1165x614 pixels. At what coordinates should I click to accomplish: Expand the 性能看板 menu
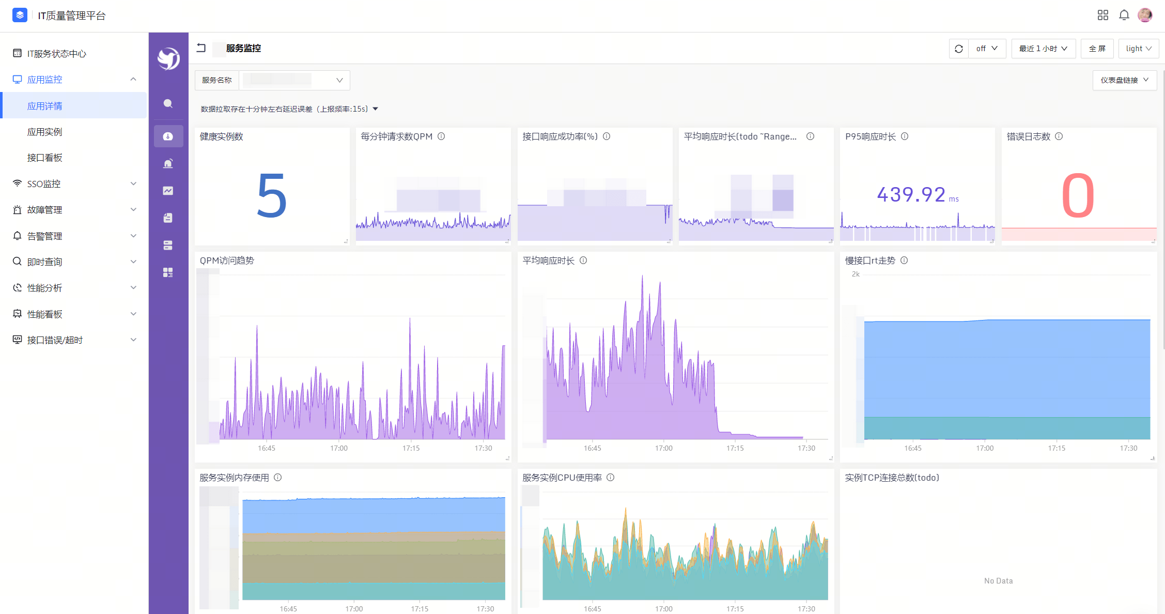click(x=133, y=314)
